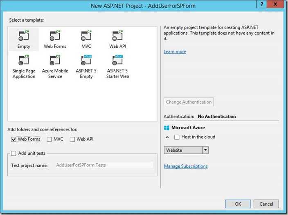
Task: Click the template description text
Action: [x=219, y=33]
